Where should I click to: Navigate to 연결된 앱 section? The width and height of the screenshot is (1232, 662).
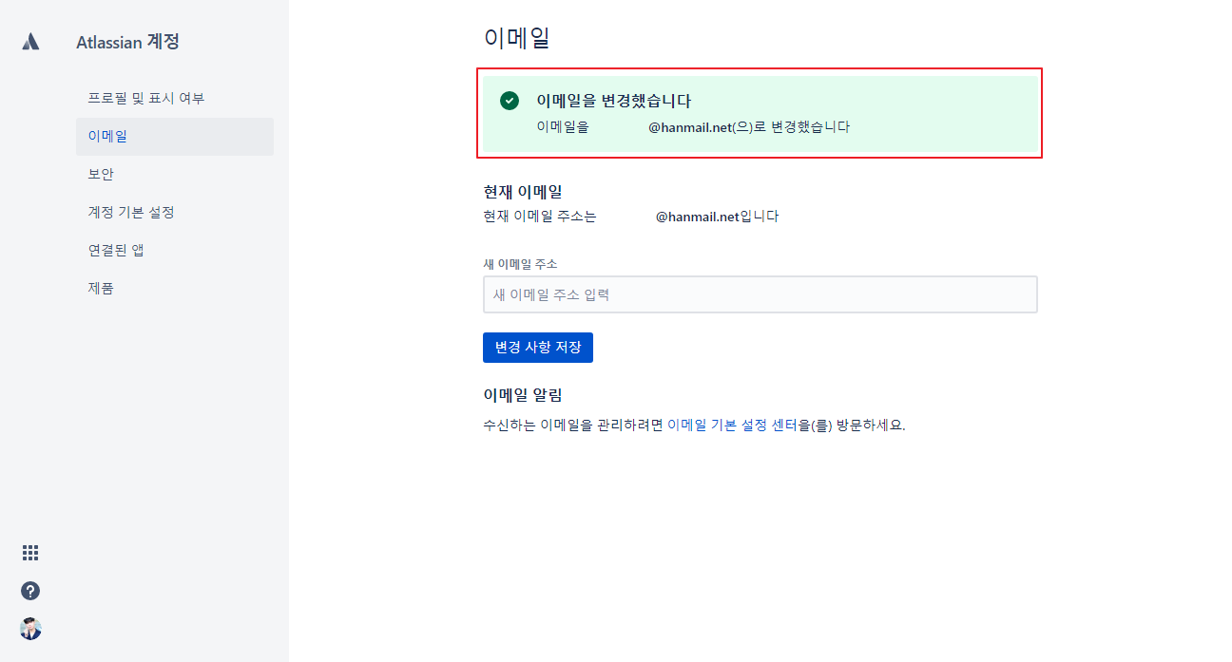116,250
